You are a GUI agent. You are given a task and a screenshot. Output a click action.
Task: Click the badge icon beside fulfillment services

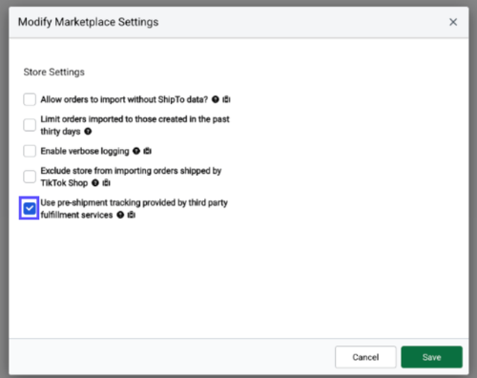pos(132,215)
